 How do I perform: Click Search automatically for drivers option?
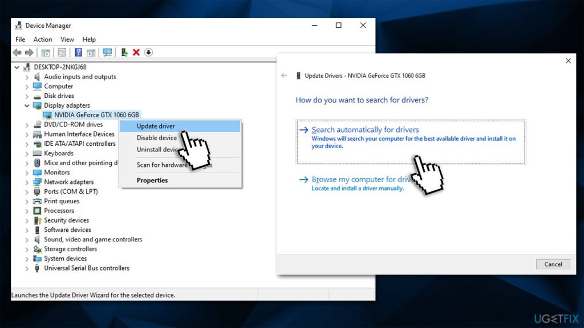click(411, 142)
